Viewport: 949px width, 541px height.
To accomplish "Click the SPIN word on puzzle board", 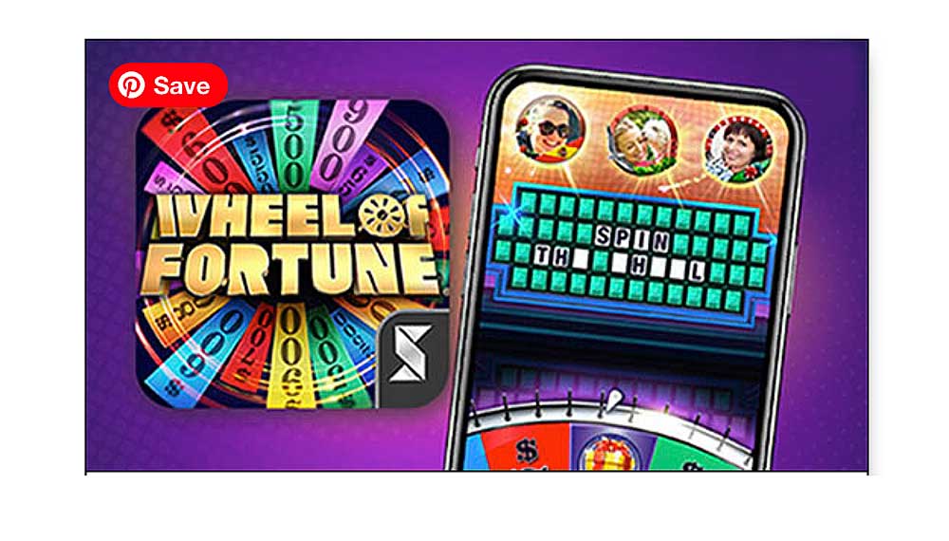I will (632, 239).
